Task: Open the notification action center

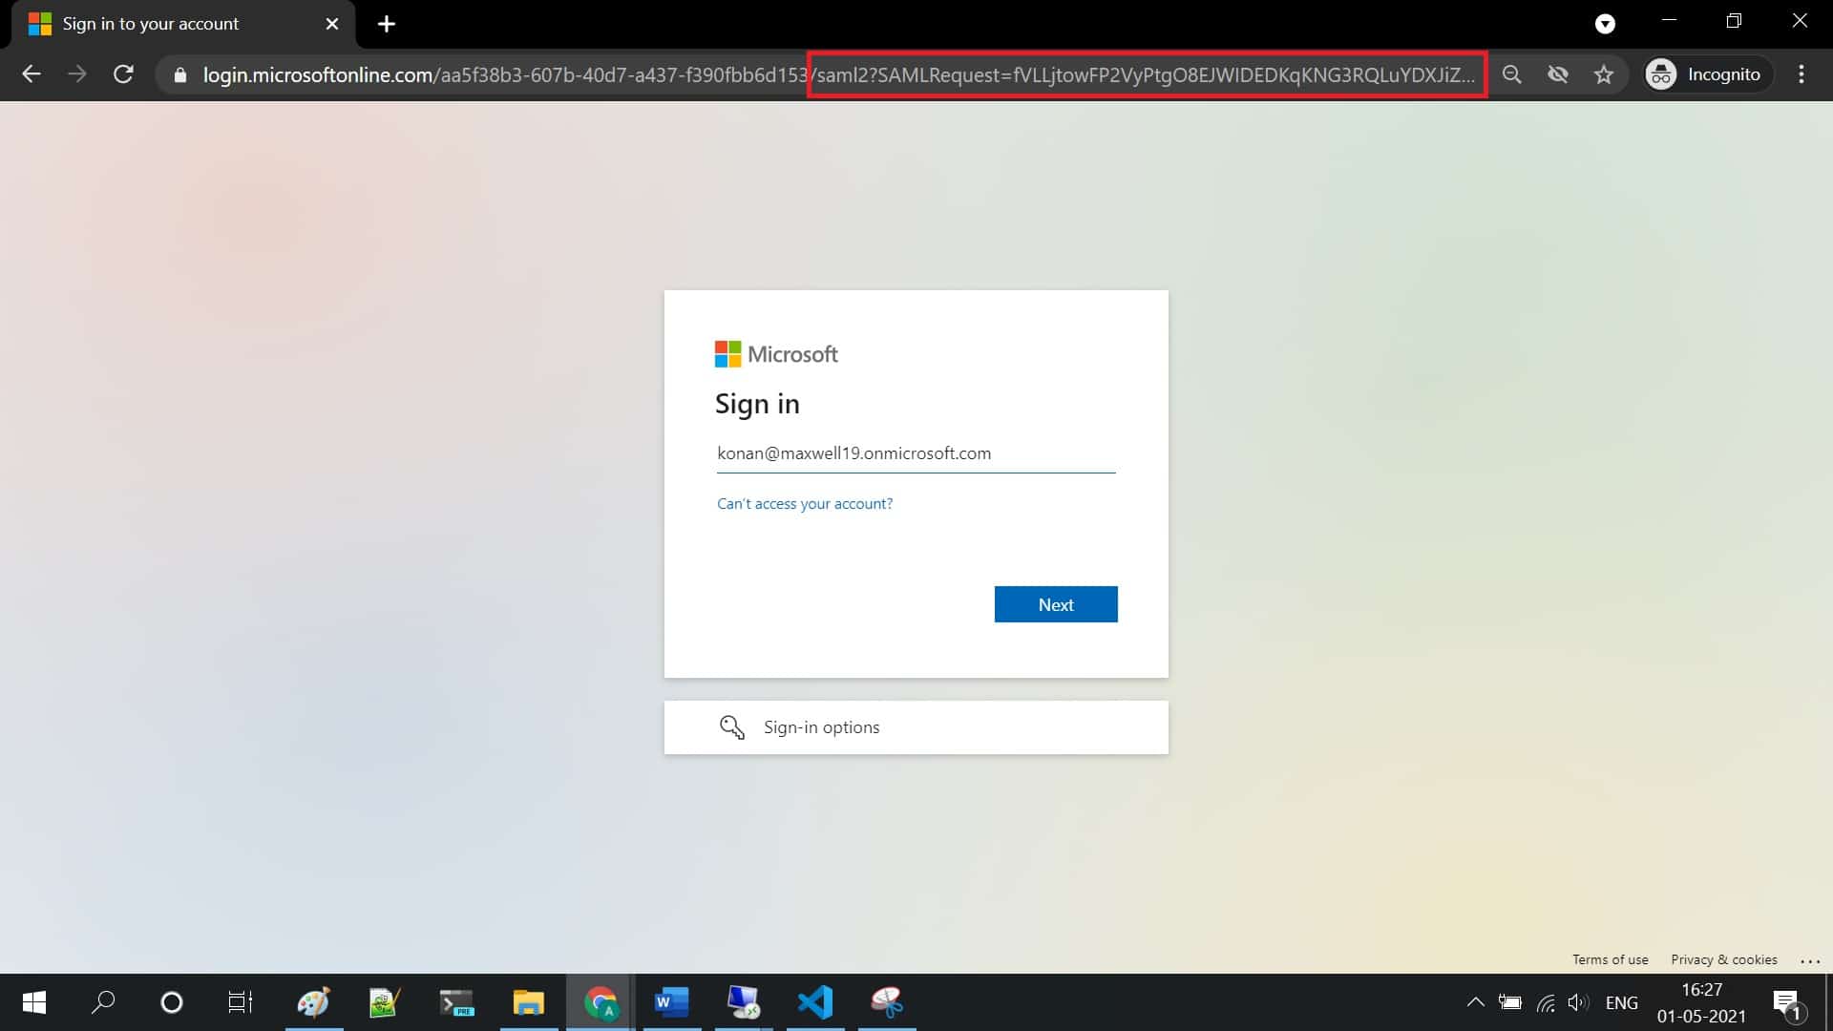Action: [1788, 1003]
